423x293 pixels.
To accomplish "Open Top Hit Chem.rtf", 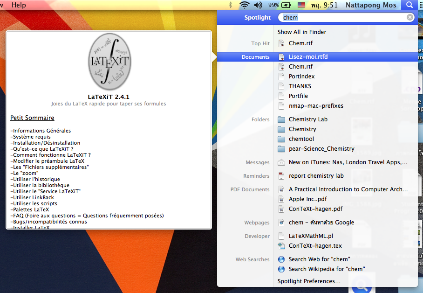I will click(x=300, y=43).
